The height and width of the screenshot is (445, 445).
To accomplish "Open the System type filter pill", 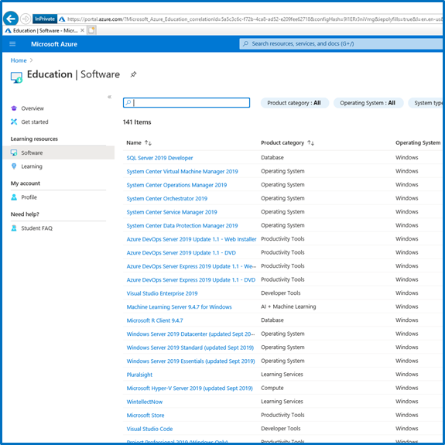I will [426, 103].
